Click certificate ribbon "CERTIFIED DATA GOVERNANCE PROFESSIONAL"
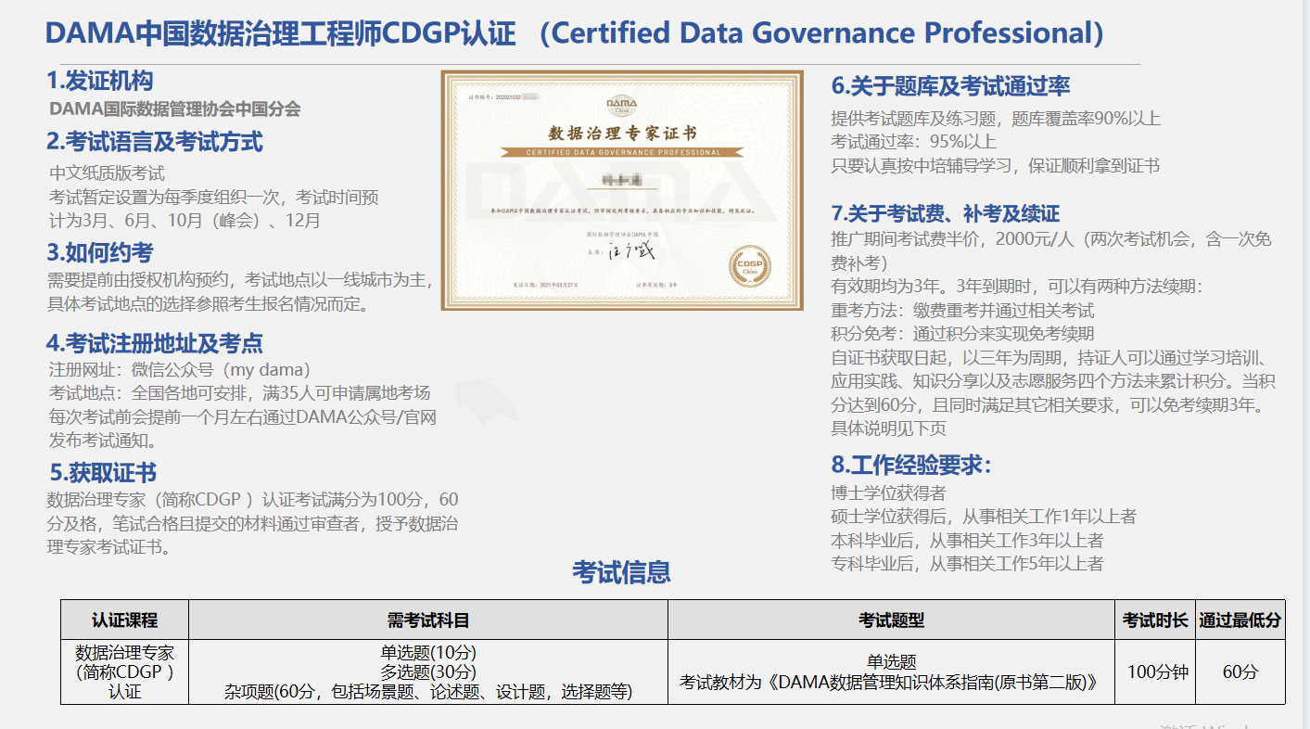This screenshot has width=1310, height=729. pos(622,152)
